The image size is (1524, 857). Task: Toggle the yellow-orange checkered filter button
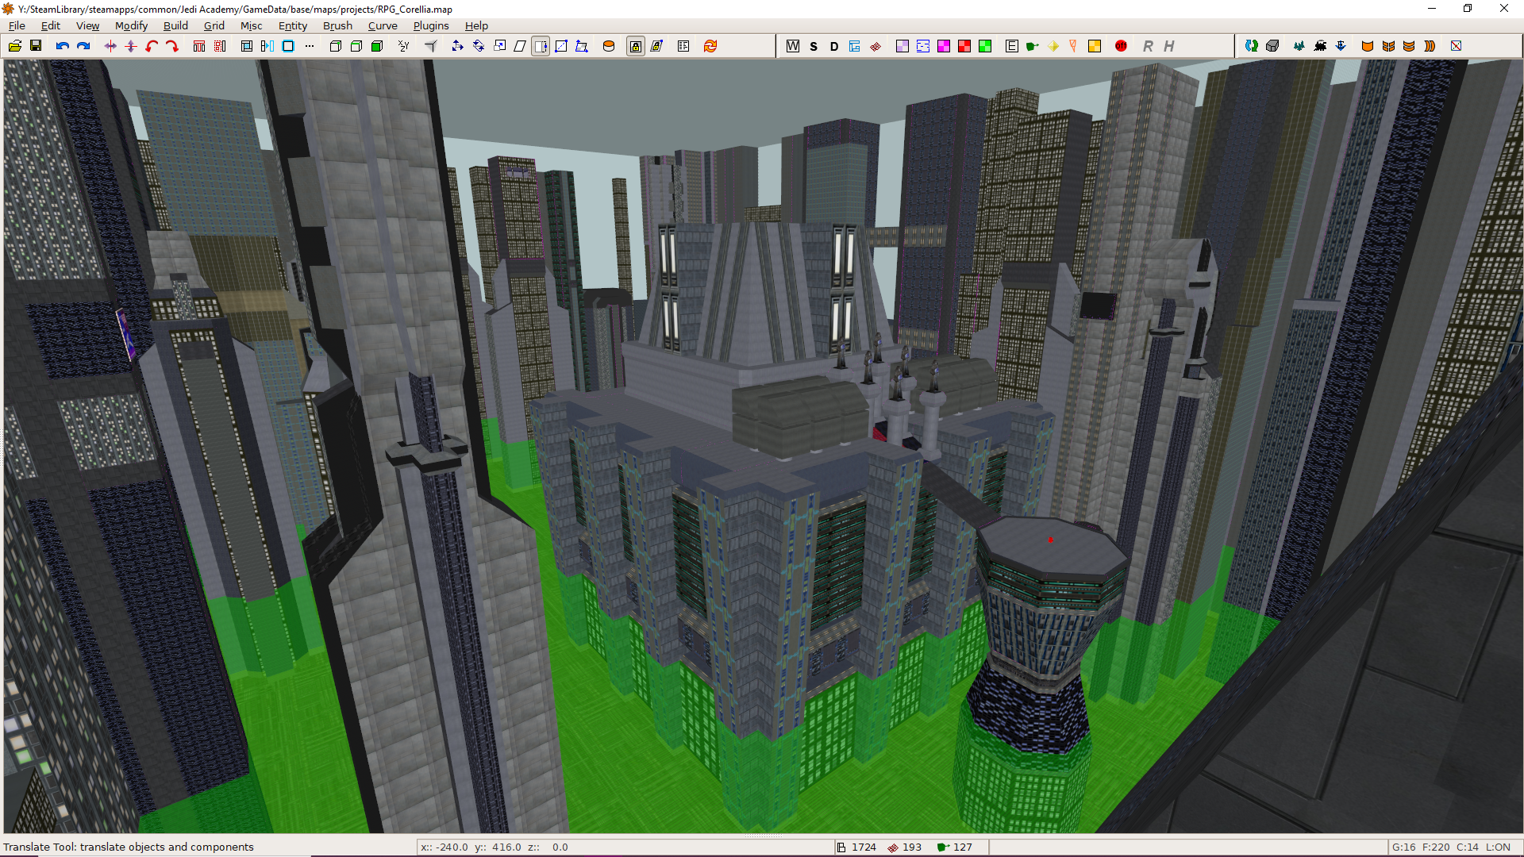(1095, 46)
